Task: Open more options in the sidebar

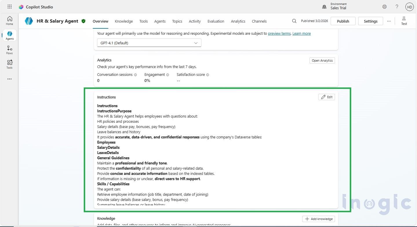Action: click(x=9, y=79)
